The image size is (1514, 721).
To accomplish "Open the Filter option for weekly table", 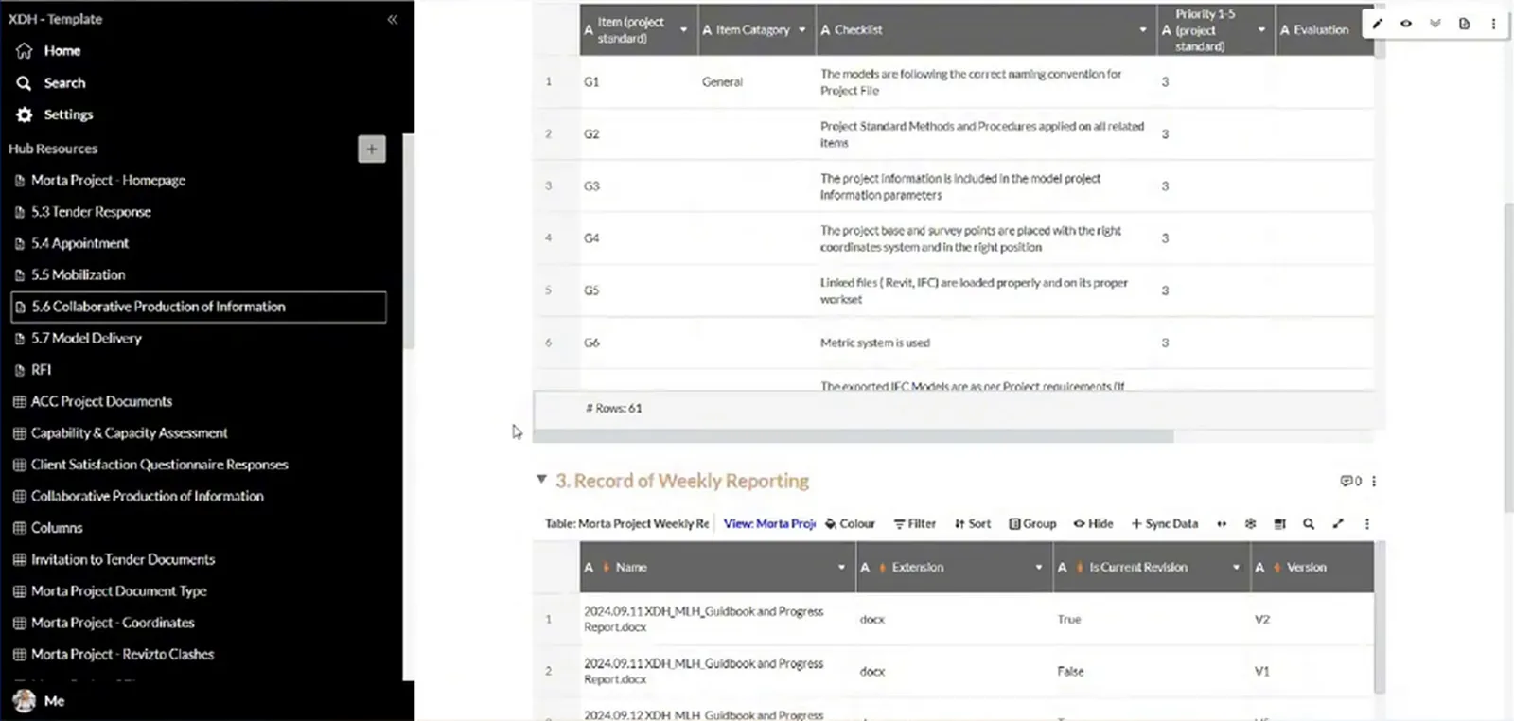I will pos(915,523).
